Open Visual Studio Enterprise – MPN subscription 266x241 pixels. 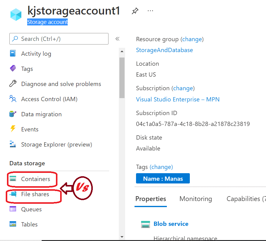click(178, 99)
